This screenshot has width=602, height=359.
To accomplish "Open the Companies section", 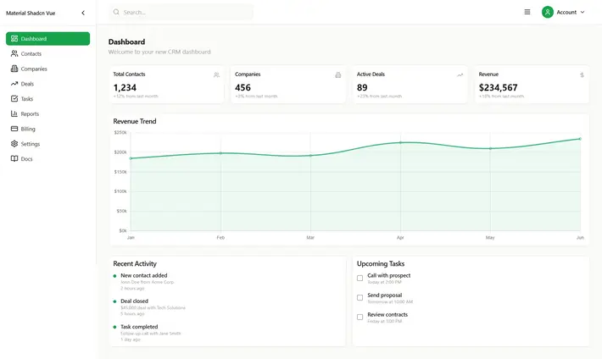I will (x=47, y=69).
